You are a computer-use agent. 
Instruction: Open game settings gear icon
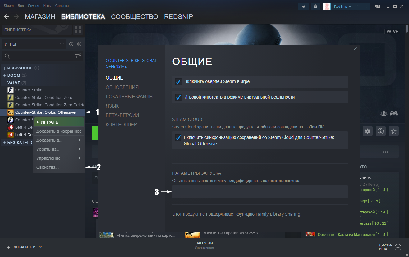coord(368,131)
